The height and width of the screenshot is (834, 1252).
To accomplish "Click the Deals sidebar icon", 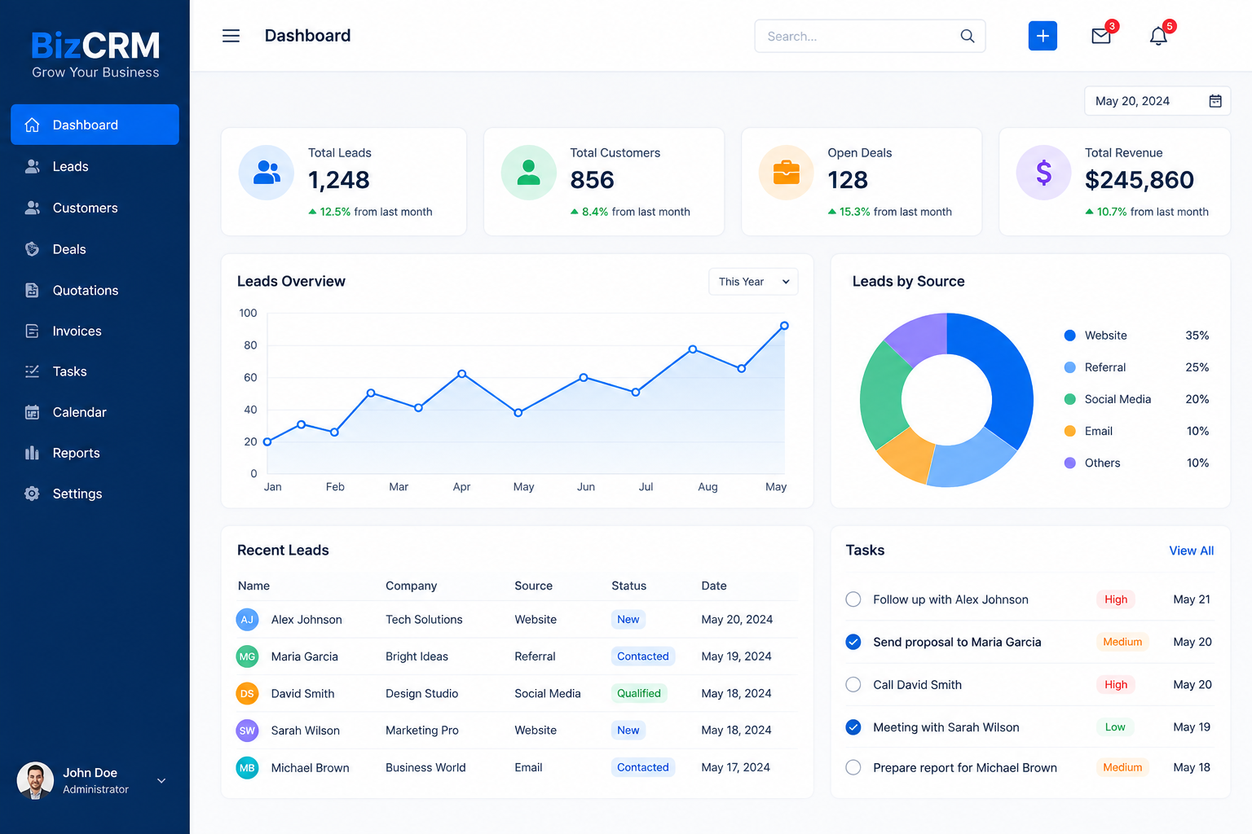I will pos(32,249).
